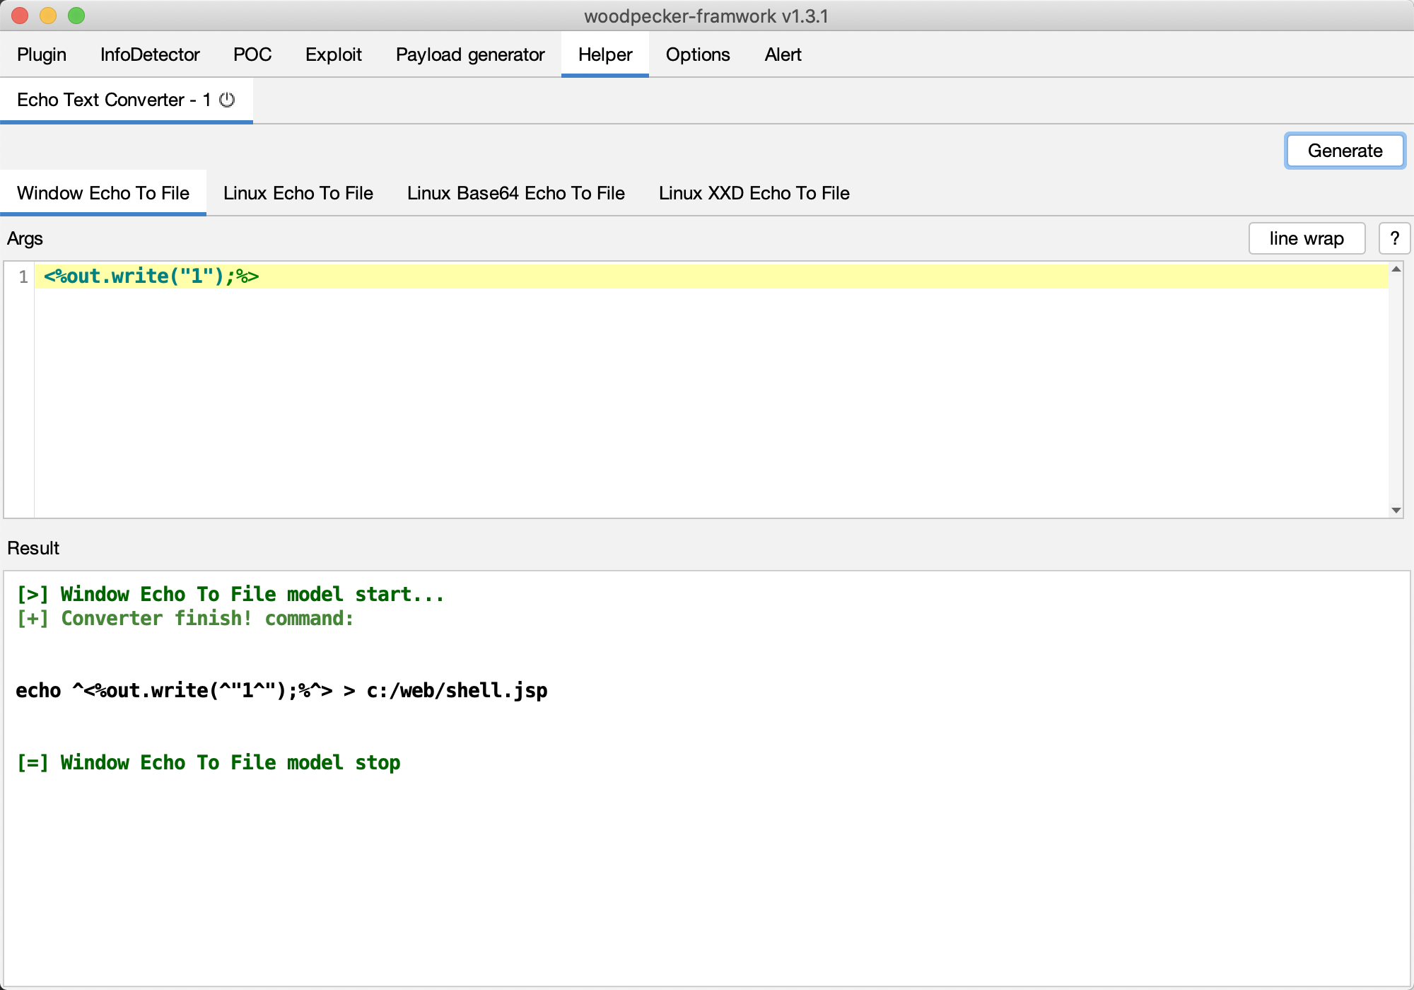Go to the Exploit tab

coord(333,54)
